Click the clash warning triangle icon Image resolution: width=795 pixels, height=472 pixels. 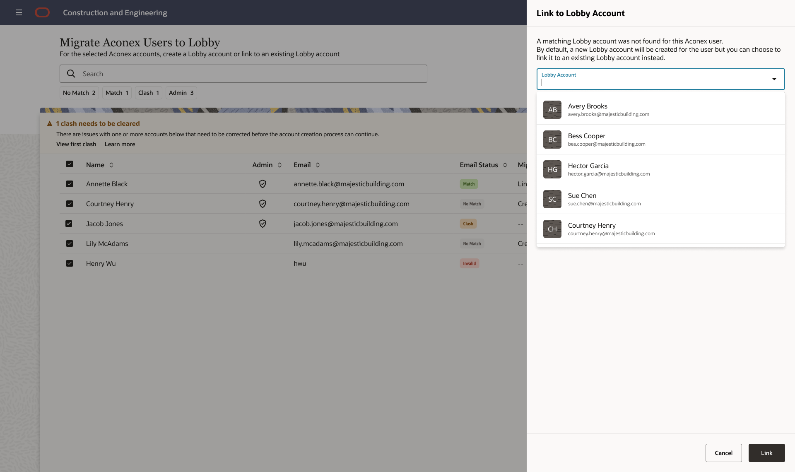click(x=50, y=124)
